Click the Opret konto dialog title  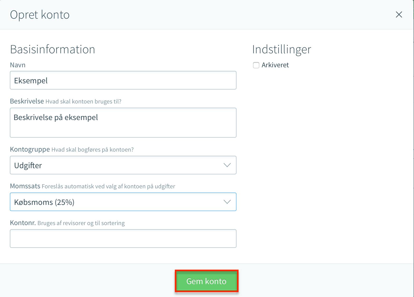tap(40, 15)
